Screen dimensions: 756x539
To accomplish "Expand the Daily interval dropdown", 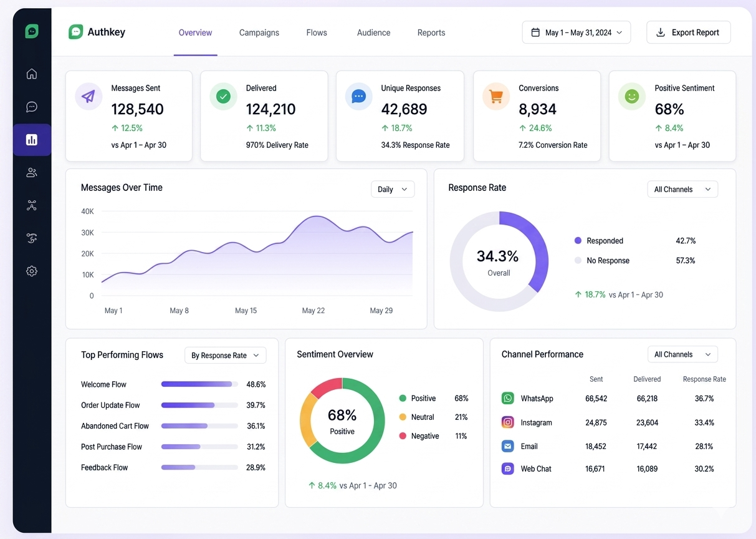I will coord(393,189).
